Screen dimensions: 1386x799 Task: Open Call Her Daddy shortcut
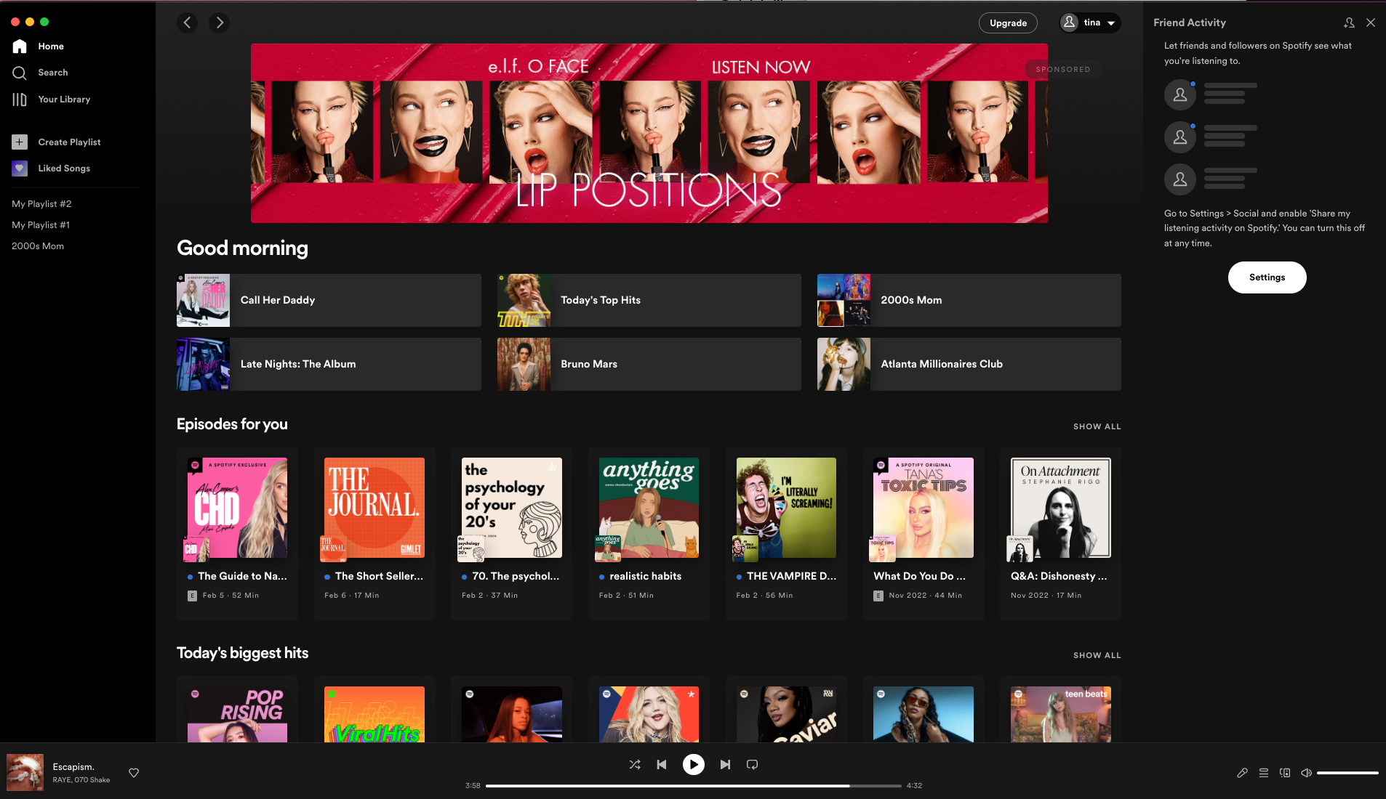tap(329, 300)
